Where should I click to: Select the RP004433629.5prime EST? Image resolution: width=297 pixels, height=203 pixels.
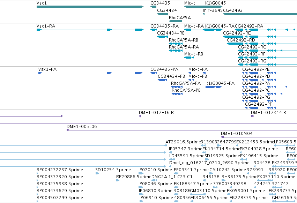coord(37,194)
